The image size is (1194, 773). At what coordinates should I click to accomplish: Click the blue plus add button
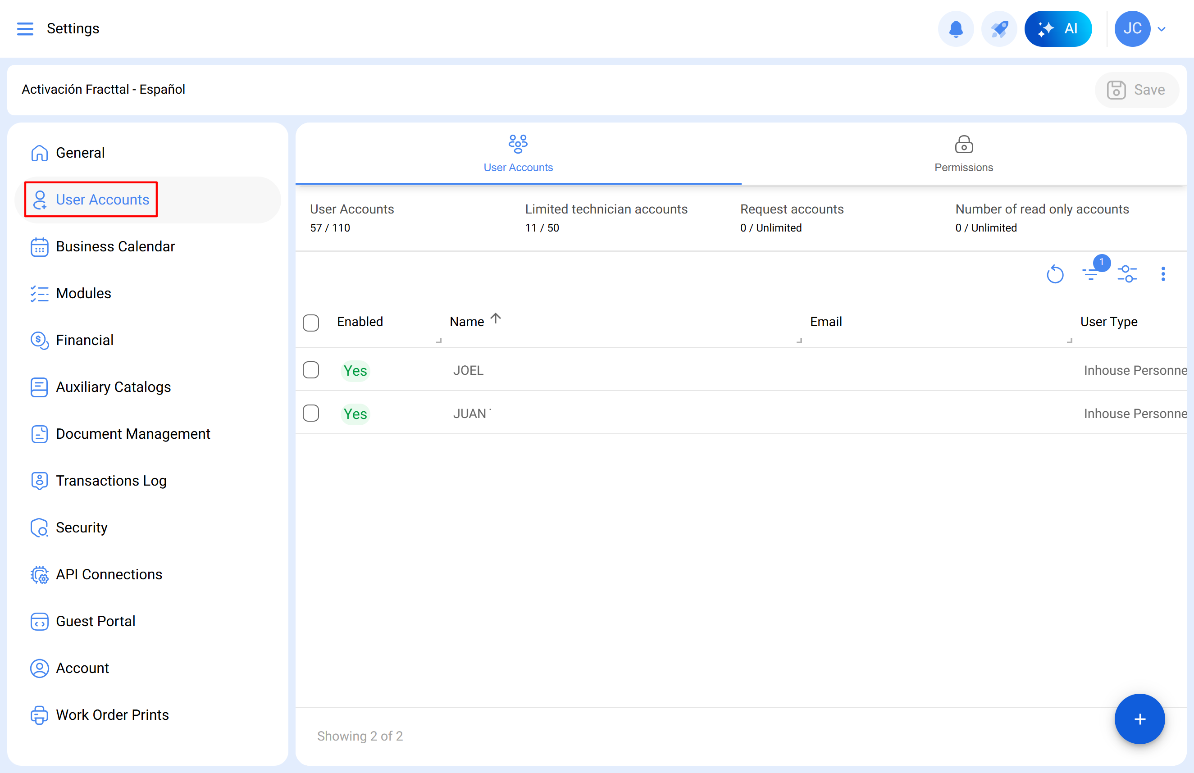[1139, 719]
